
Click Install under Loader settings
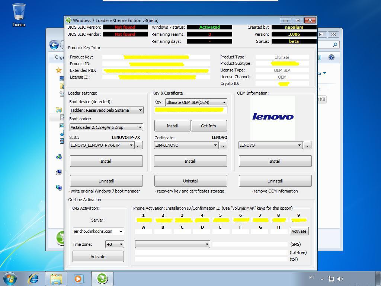[x=106, y=161]
